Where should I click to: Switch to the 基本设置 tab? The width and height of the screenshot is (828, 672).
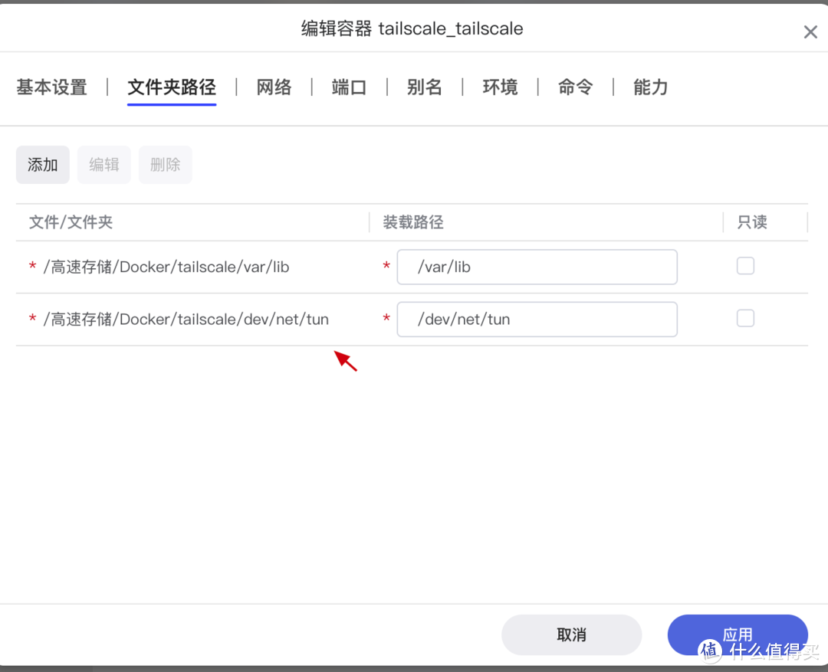tap(52, 87)
